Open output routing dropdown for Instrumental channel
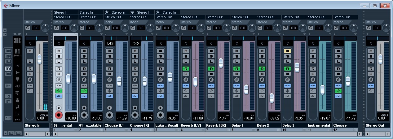The image size is (393, 139). 320,17
